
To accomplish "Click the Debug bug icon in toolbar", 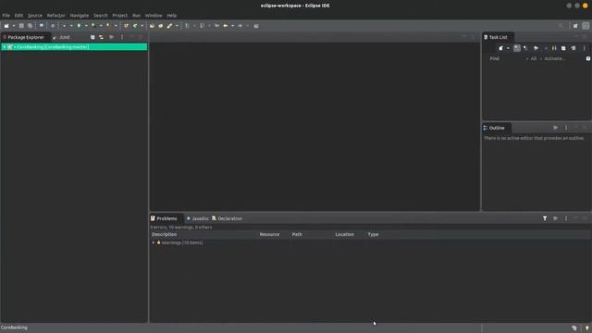I will [x=64, y=26].
